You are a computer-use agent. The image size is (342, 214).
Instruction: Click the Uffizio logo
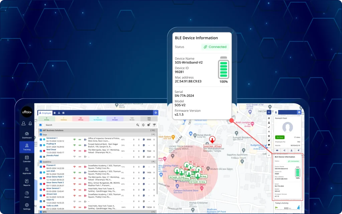pos(27,112)
